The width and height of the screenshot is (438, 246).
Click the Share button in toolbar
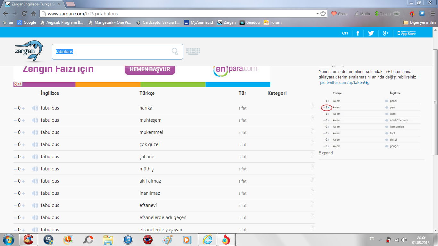coord(339,14)
